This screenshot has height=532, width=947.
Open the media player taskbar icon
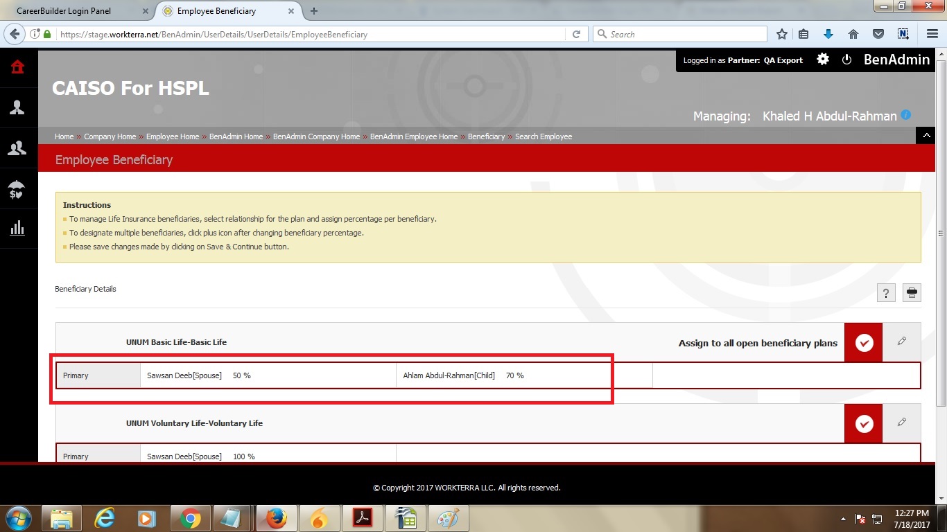(148, 518)
